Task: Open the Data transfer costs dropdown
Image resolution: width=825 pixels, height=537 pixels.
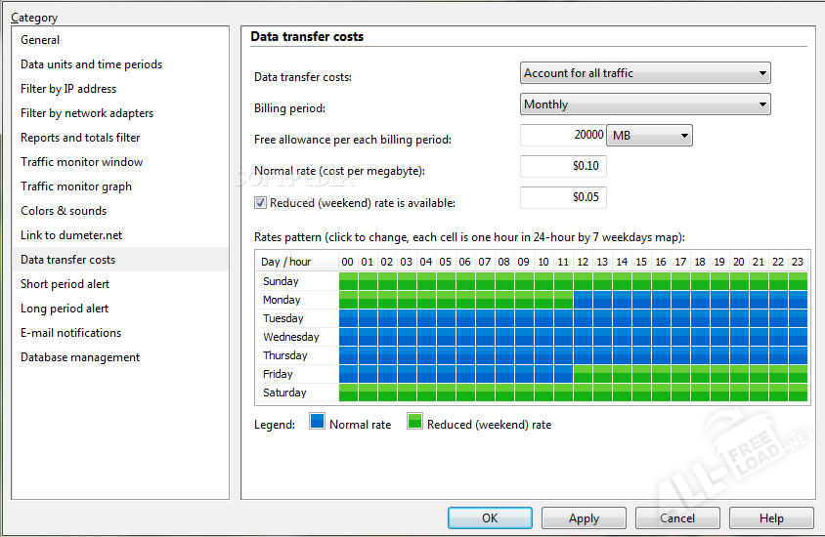Action: [645, 73]
